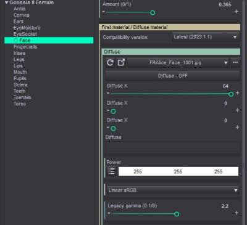The width and height of the screenshot is (247, 225).
Task: Select Torso in the material list
Action: (x=20, y=104)
